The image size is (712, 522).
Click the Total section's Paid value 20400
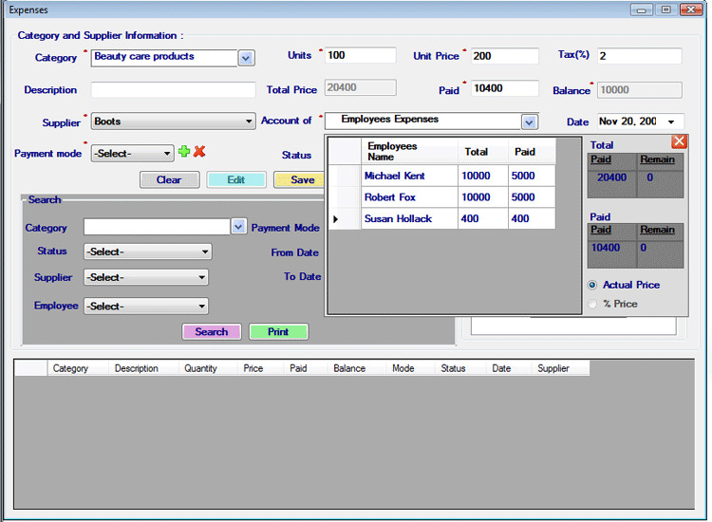pos(611,177)
